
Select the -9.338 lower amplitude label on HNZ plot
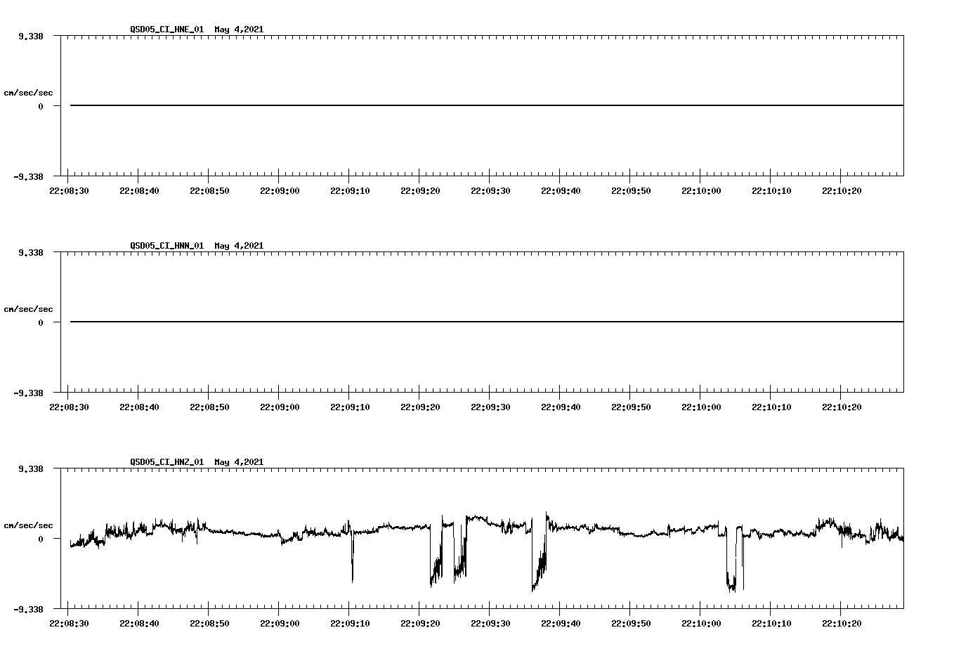click(x=30, y=609)
